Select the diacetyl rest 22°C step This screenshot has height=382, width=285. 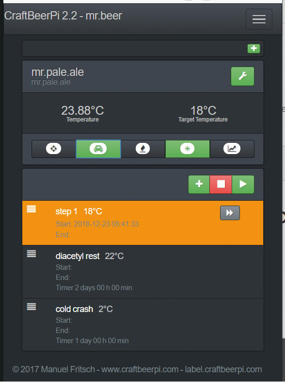pos(143,272)
